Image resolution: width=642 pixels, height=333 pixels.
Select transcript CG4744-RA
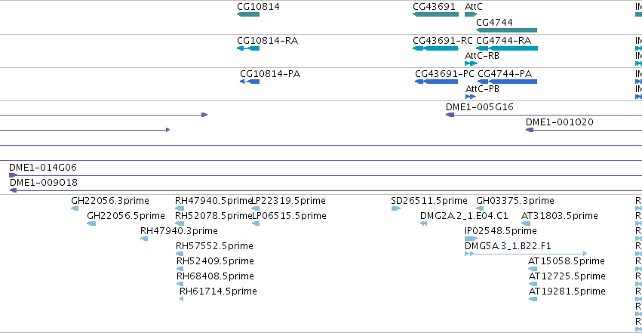tap(507, 48)
